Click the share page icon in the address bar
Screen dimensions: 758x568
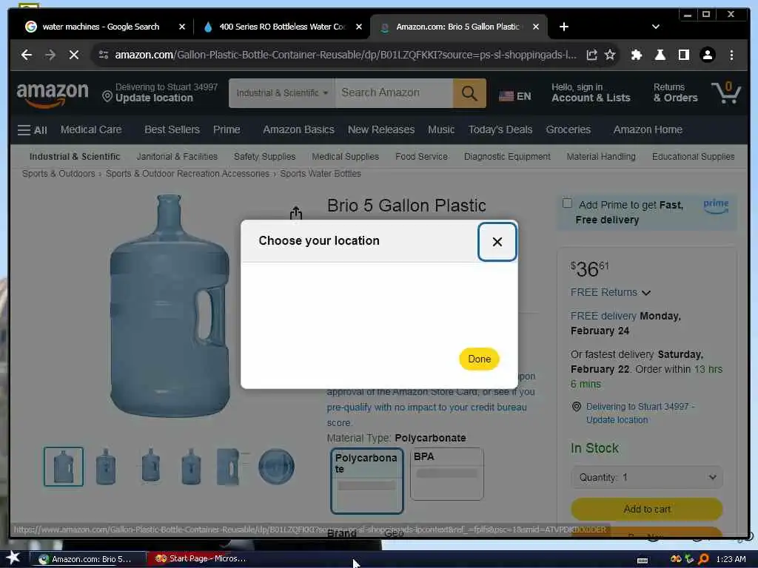(591, 55)
